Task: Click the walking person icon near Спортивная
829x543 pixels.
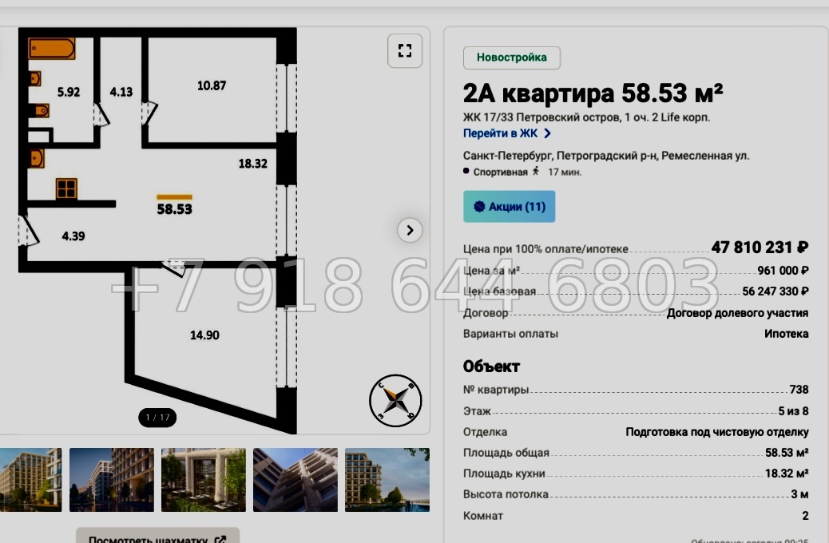Action: click(x=536, y=172)
